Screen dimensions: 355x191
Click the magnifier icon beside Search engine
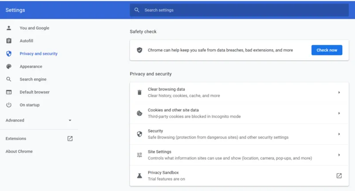9,79
